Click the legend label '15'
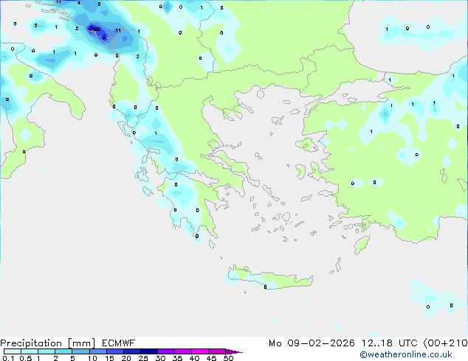 [x=109, y=358]
